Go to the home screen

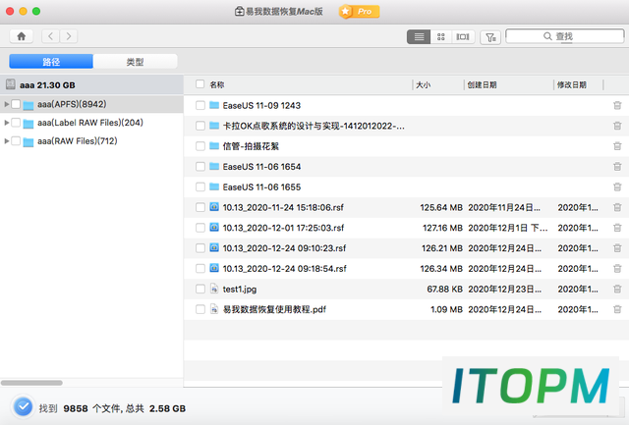tap(22, 36)
